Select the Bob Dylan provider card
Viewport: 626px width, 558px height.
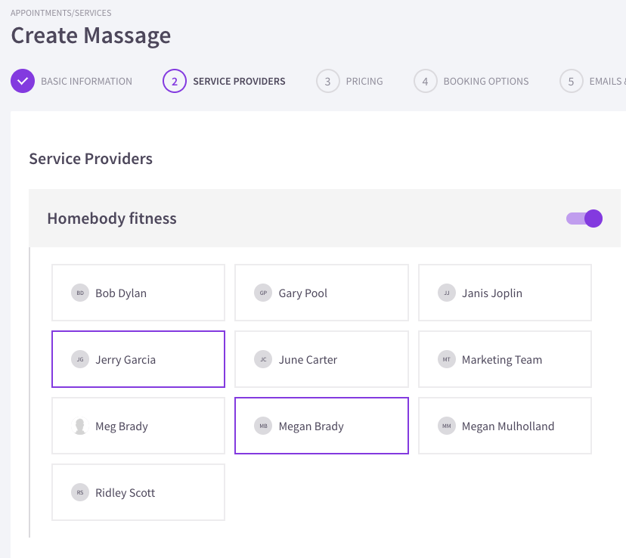click(x=138, y=293)
